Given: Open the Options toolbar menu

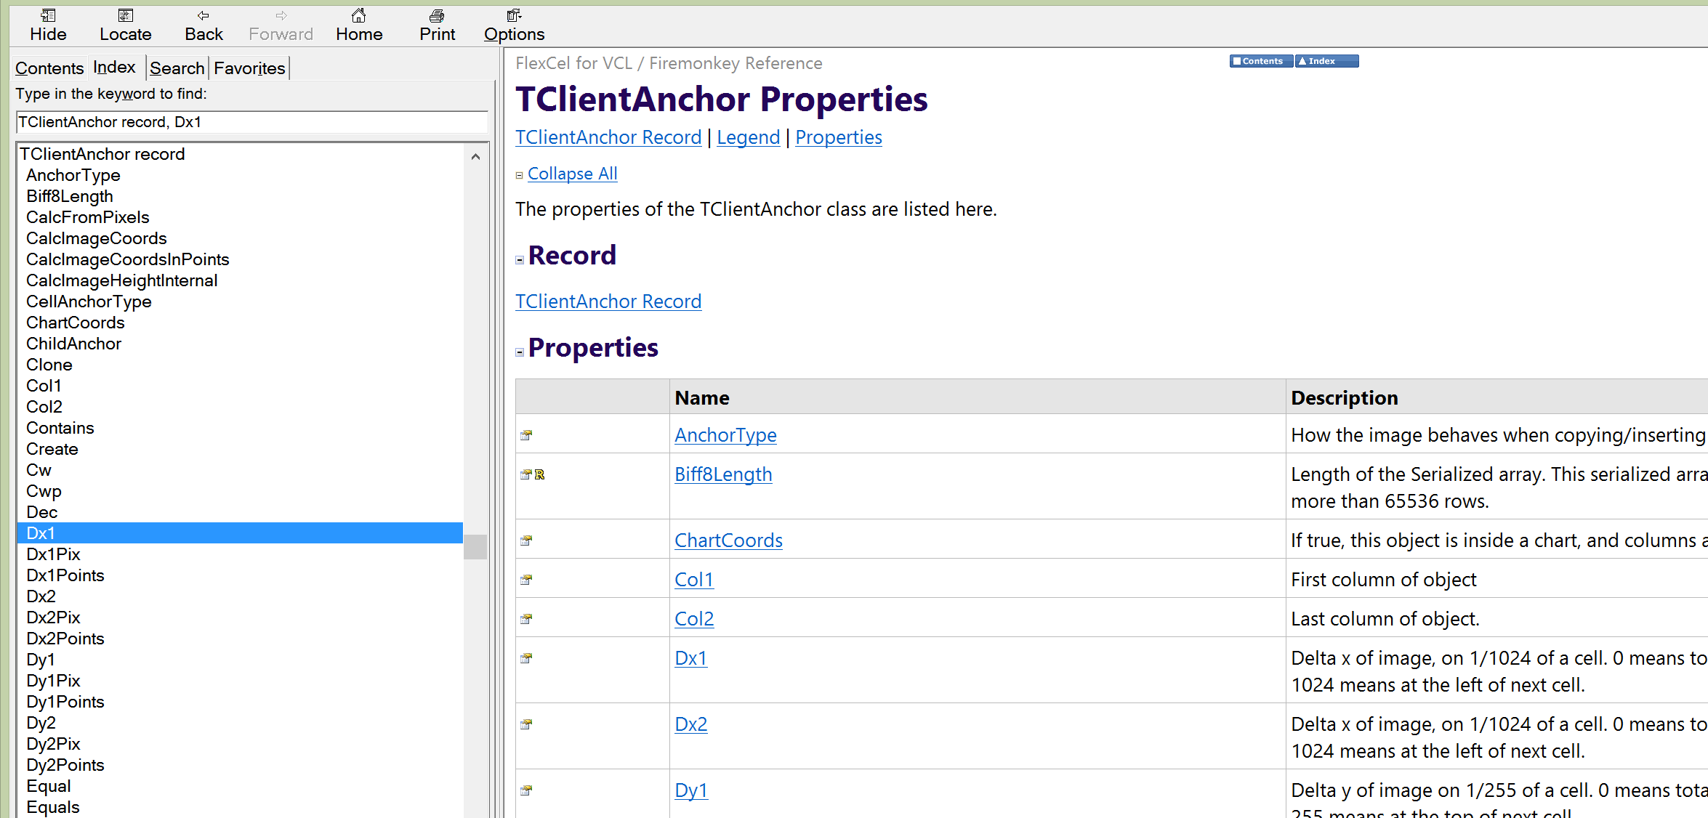Looking at the screenshot, I should click(514, 25).
